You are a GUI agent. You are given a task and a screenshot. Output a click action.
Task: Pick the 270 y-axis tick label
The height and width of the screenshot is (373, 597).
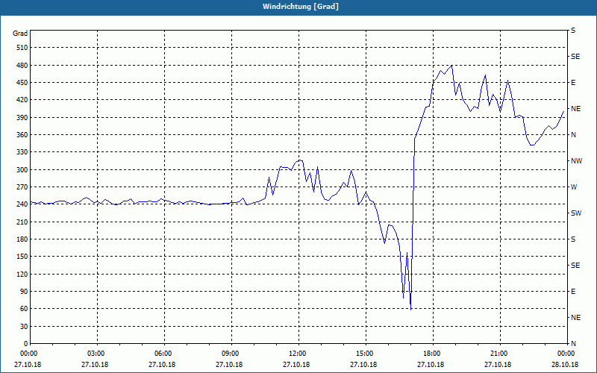coord(22,187)
